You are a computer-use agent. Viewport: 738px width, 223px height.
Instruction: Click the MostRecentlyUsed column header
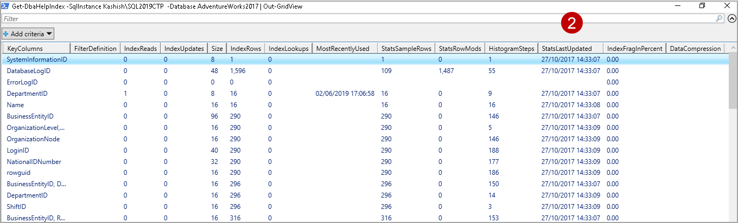(343, 48)
